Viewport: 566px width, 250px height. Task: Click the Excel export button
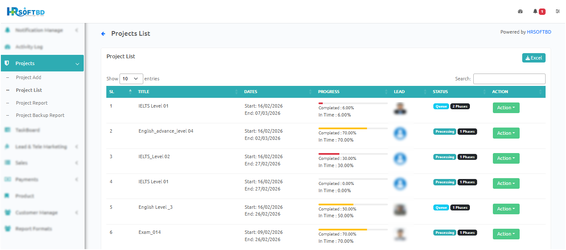click(x=533, y=58)
